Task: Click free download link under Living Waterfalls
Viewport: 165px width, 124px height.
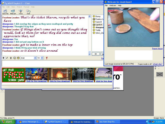Action: (83, 81)
